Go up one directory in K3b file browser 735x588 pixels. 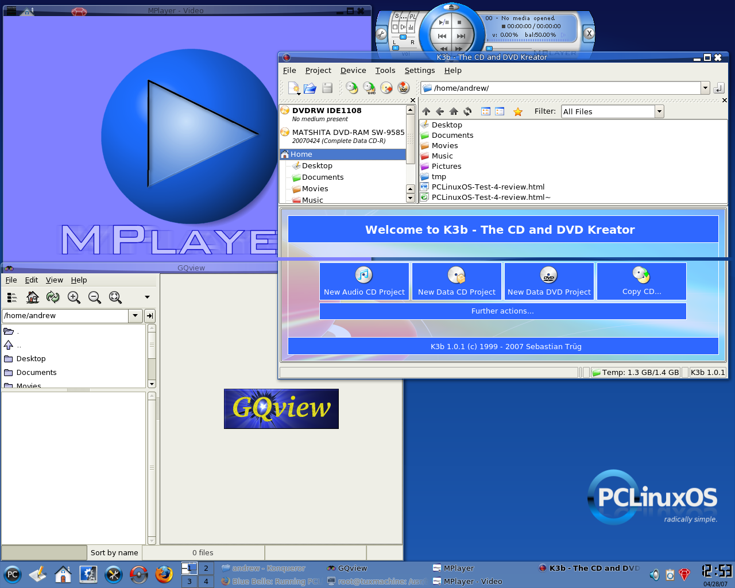click(x=426, y=111)
